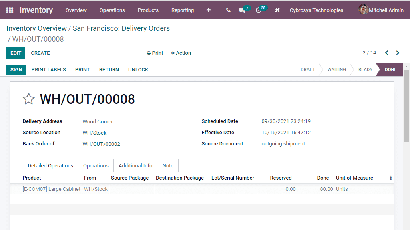Image resolution: width=410 pixels, height=230 pixels.
Task: Toggle the favorite star on WH/OUT/00008
Action: [28, 99]
